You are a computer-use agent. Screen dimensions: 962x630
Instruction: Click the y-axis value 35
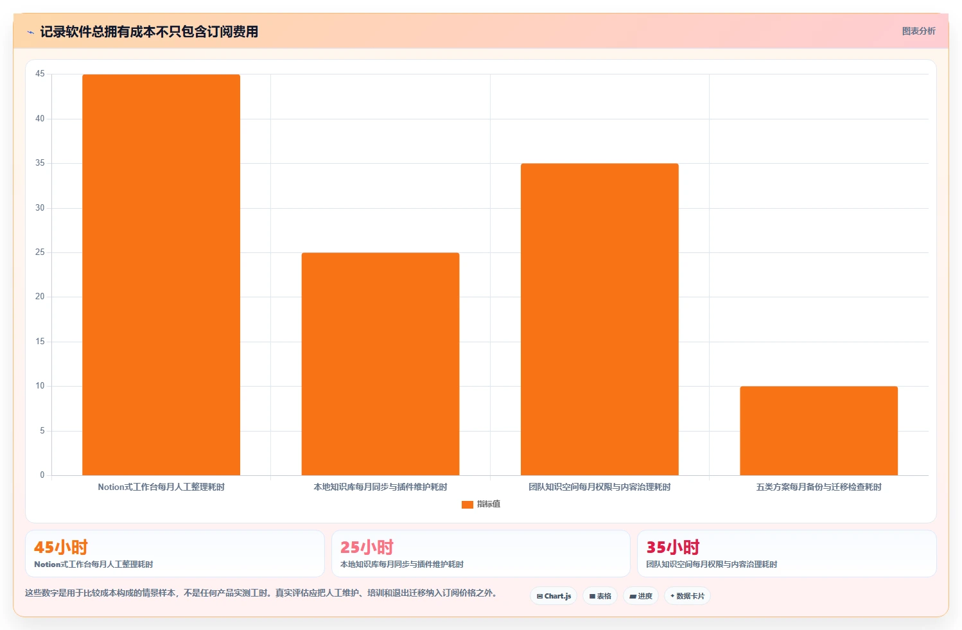click(x=40, y=163)
